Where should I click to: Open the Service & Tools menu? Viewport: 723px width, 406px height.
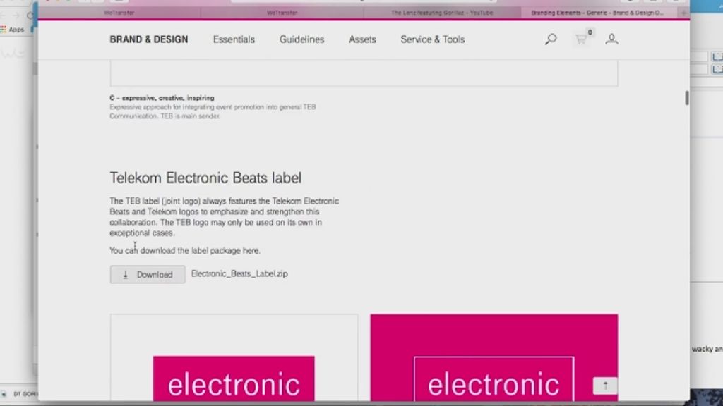[433, 39]
